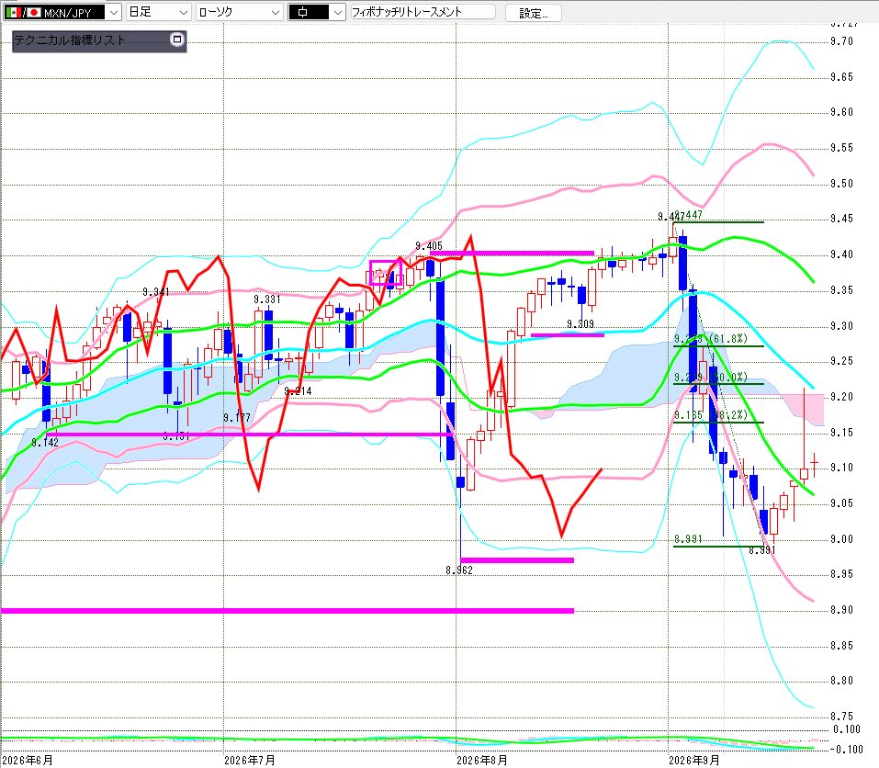Click the 9.50 price axis label

841,184
